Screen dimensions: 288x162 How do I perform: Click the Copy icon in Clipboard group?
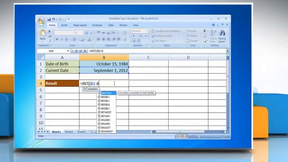point(49,36)
